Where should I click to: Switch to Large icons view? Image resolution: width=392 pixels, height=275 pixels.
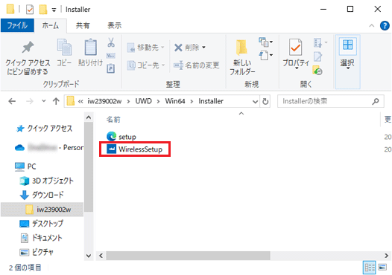click(382, 268)
